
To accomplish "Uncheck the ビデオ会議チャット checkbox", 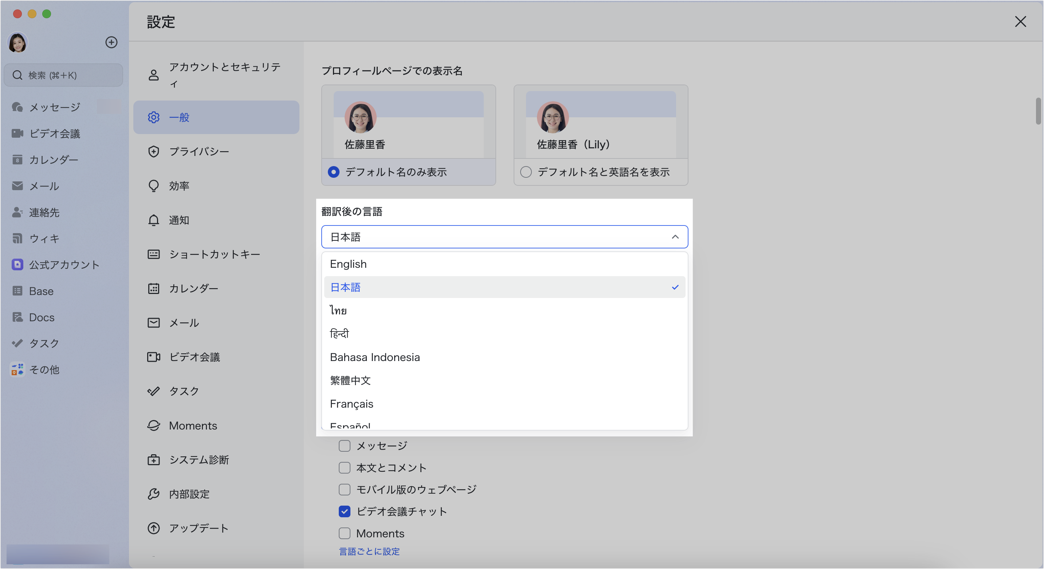I will (344, 511).
